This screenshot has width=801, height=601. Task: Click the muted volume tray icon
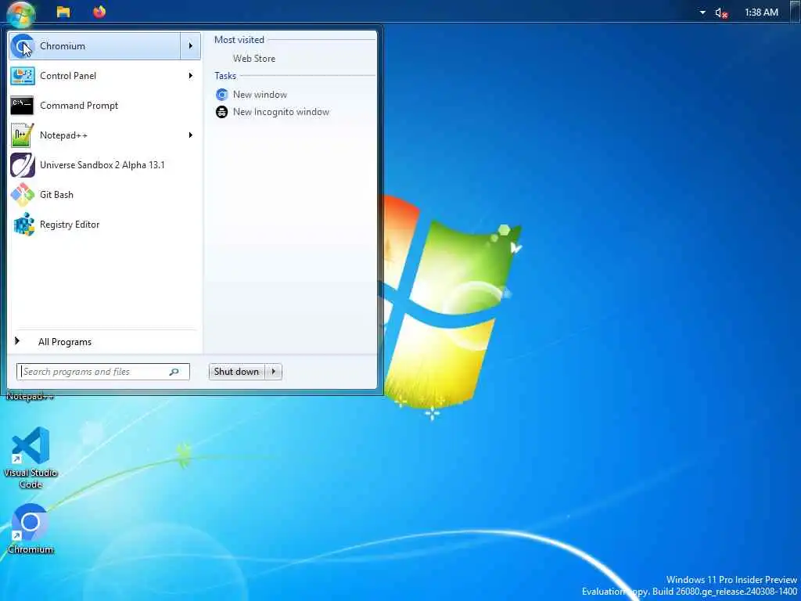(x=720, y=13)
